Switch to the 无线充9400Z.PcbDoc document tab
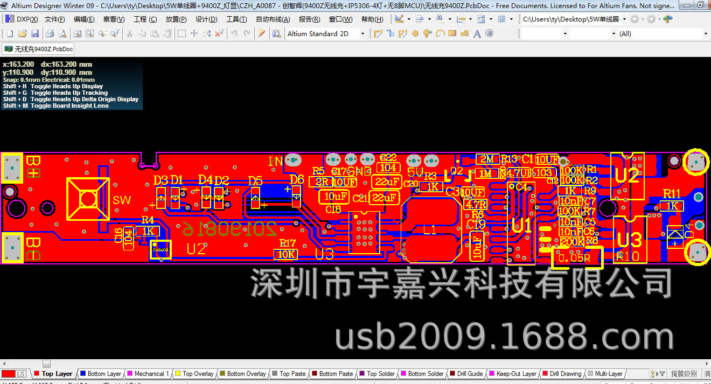This screenshot has height=384, width=711. (38, 48)
